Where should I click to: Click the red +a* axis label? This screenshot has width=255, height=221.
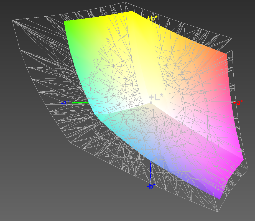(238, 103)
